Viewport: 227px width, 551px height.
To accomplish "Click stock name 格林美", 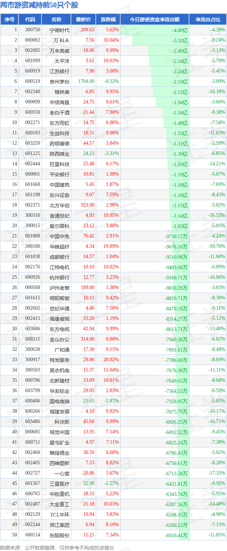I will tap(62, 92).
